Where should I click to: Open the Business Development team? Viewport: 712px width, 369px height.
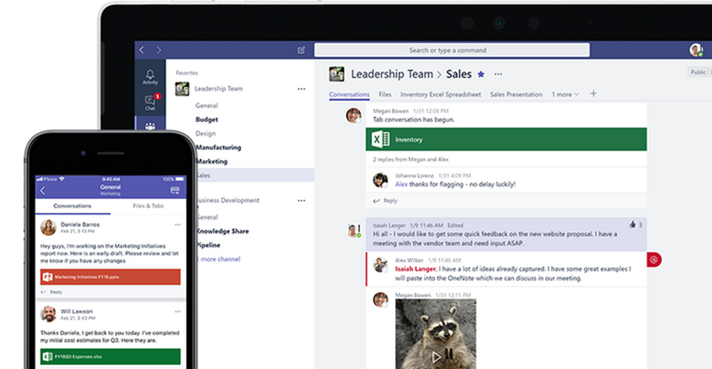[x=228, y=200]
